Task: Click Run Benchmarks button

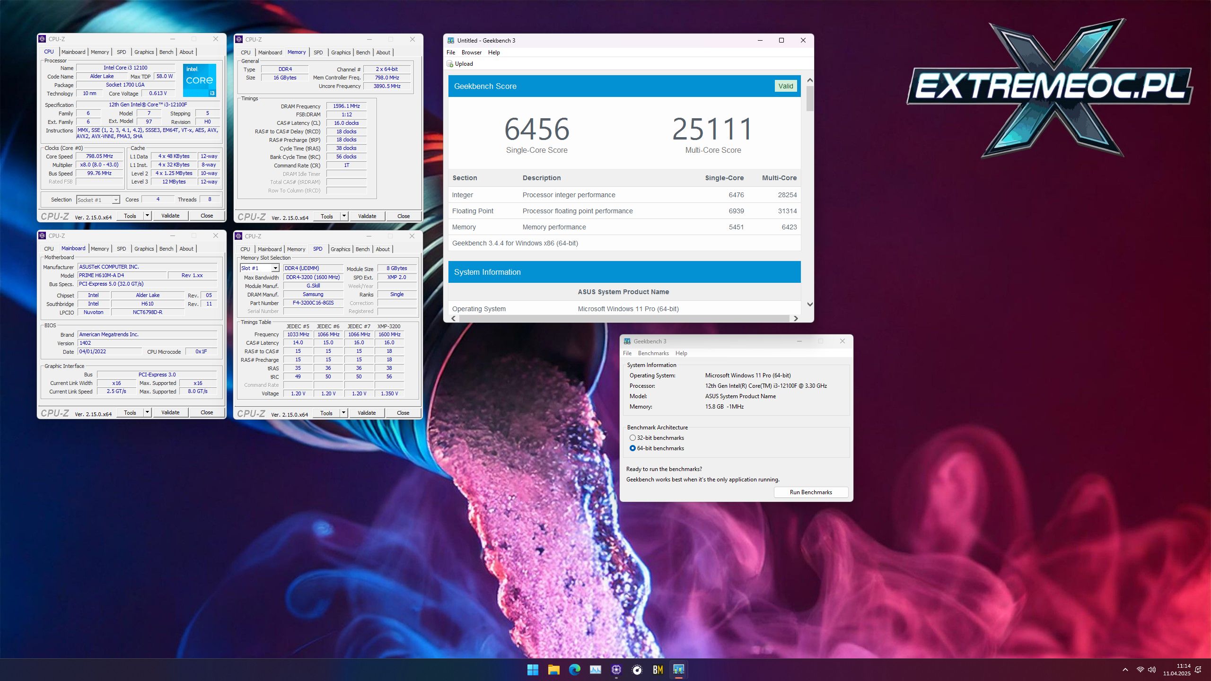Action: pos(811,492)
